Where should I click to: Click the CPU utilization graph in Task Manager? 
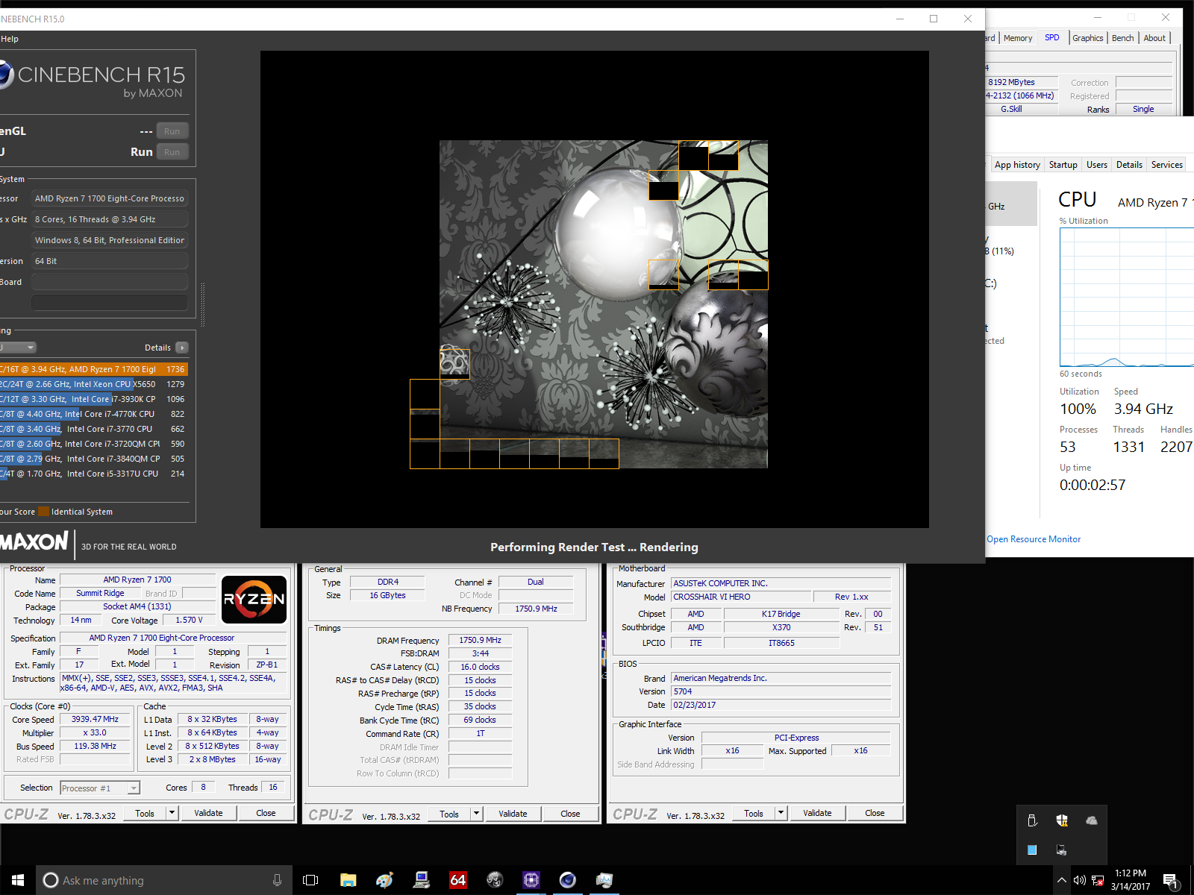(1127, 298)
